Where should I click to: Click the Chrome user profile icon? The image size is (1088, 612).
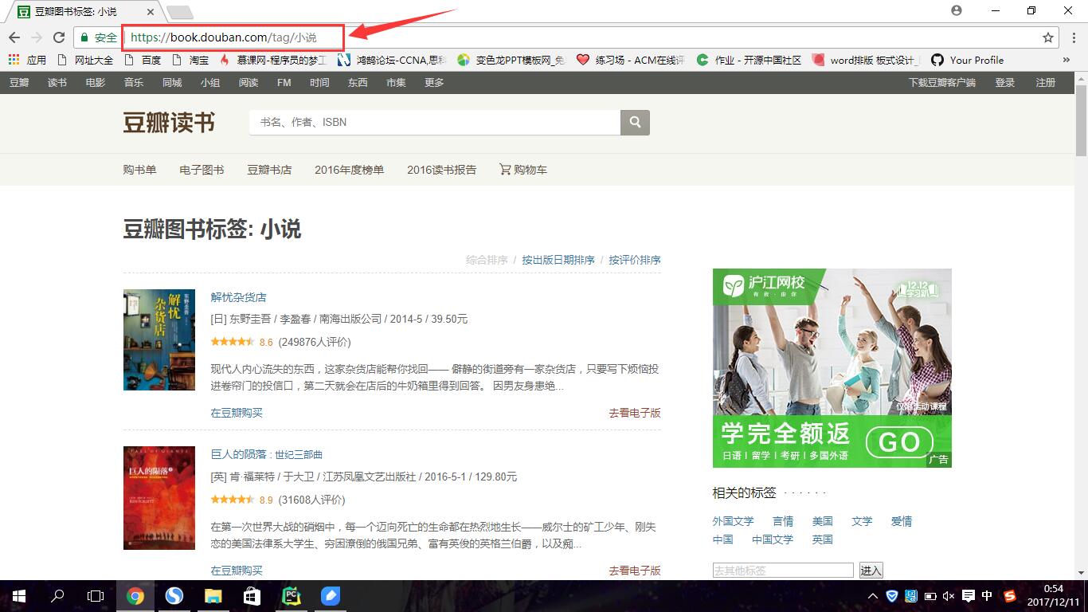[x=957, y=10]
